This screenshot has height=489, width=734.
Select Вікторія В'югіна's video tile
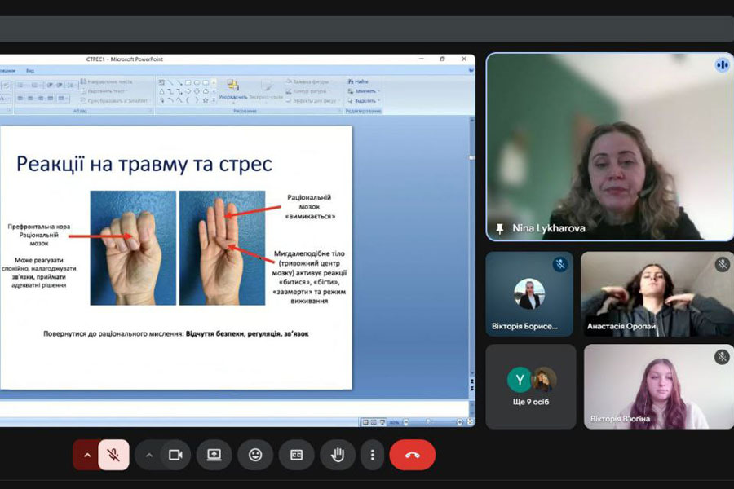click(657, 386)
